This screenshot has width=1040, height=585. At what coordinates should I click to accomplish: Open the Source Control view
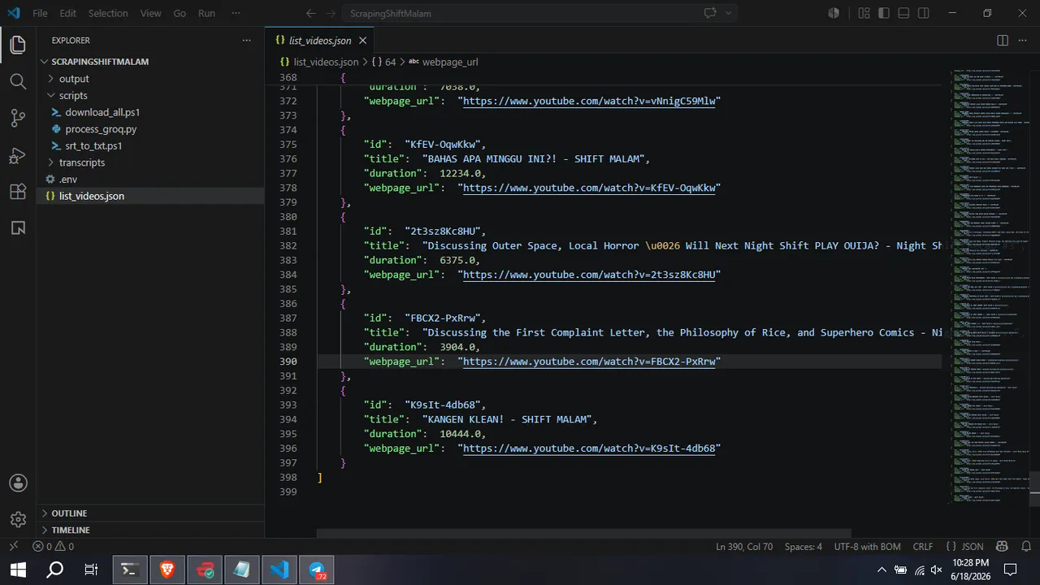[18, 118]
